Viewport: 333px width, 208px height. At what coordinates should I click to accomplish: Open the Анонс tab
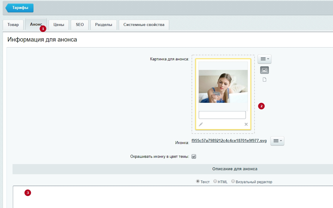36,25
